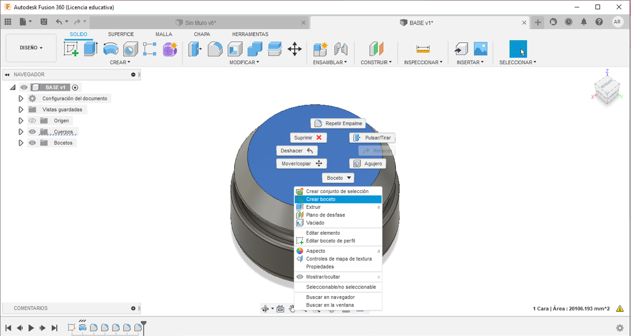Open the notifications bell icon
Image resolution: width=631 pixels, height=336 pixels.
(584, 22)
